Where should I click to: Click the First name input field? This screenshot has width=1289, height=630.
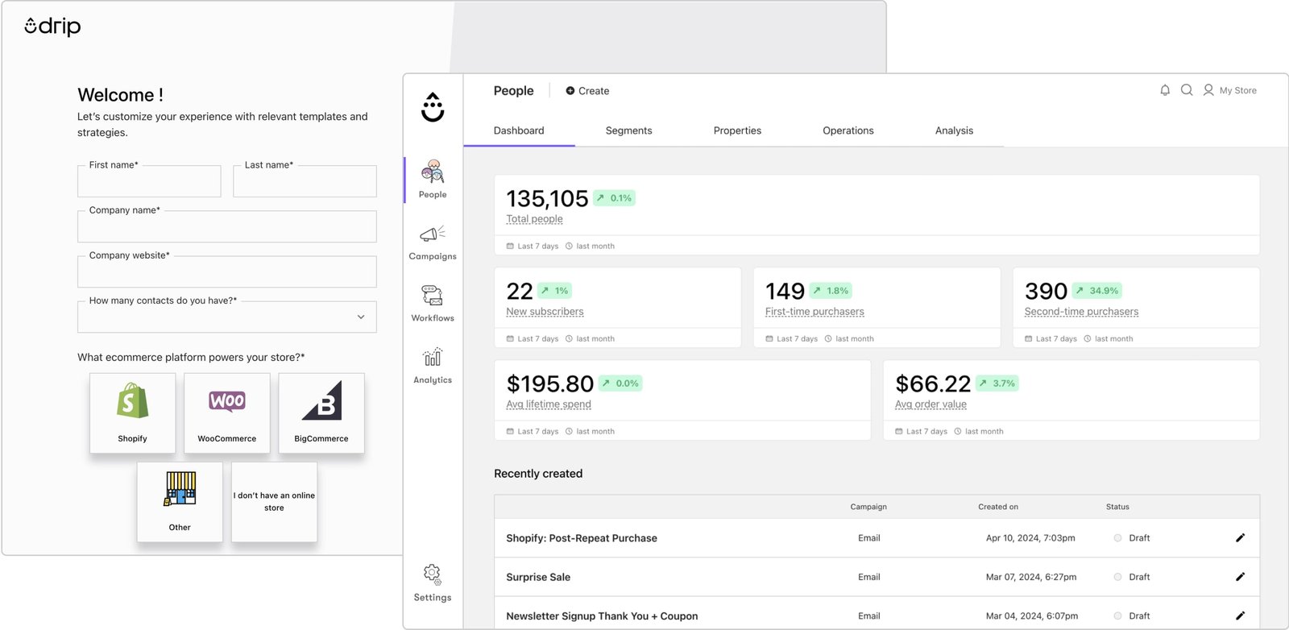point(149,182)
